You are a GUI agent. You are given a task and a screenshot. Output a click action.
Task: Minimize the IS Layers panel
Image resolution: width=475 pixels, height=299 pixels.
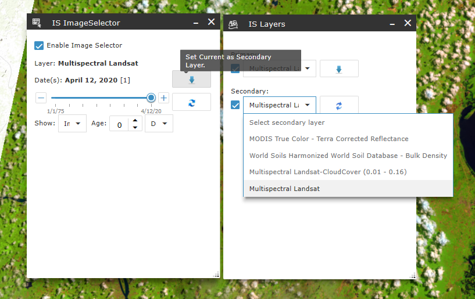[x=392, y=24]
